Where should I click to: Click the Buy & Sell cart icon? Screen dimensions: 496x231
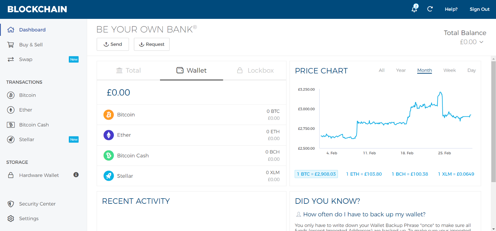(x=11, y=45)
